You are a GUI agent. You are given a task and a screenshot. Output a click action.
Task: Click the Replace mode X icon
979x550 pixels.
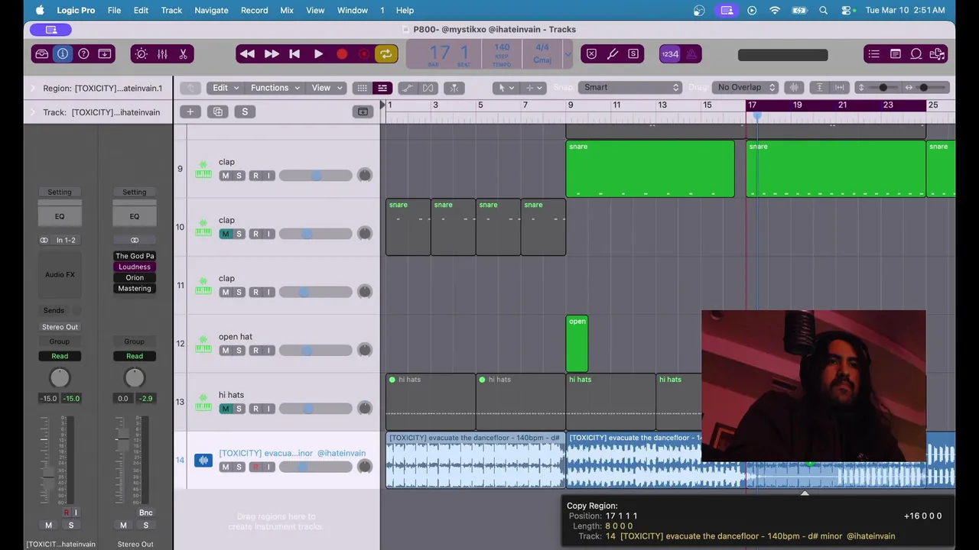point(591,54)
